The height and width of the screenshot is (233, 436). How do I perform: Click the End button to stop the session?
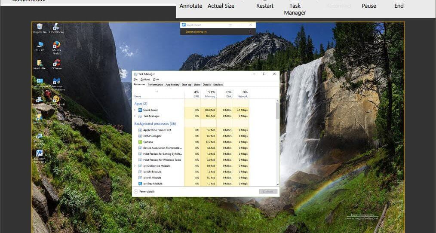tap(399, 6)
